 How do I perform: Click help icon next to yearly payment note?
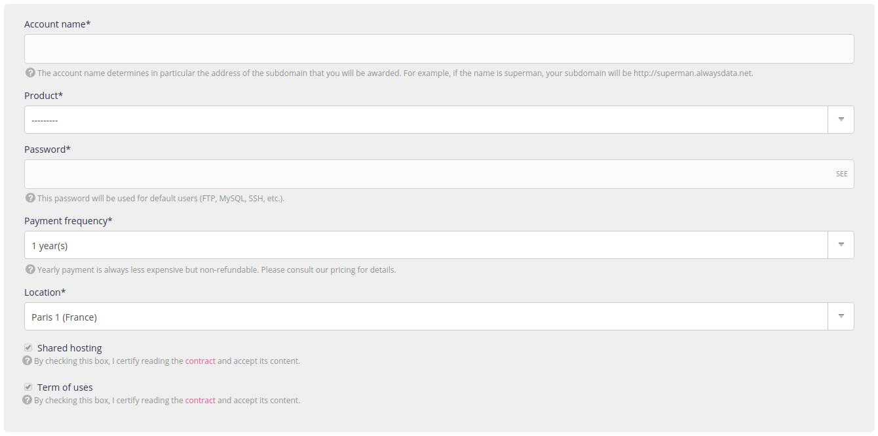pos(30,269)
